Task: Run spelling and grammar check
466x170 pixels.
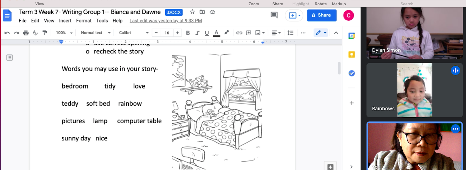Action: coord(35,33)
